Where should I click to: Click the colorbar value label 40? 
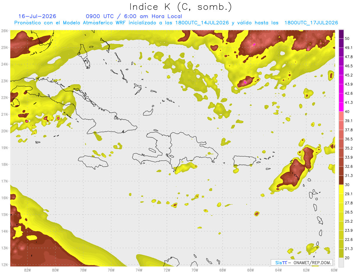pyautogui.click(x=347, y=112)
